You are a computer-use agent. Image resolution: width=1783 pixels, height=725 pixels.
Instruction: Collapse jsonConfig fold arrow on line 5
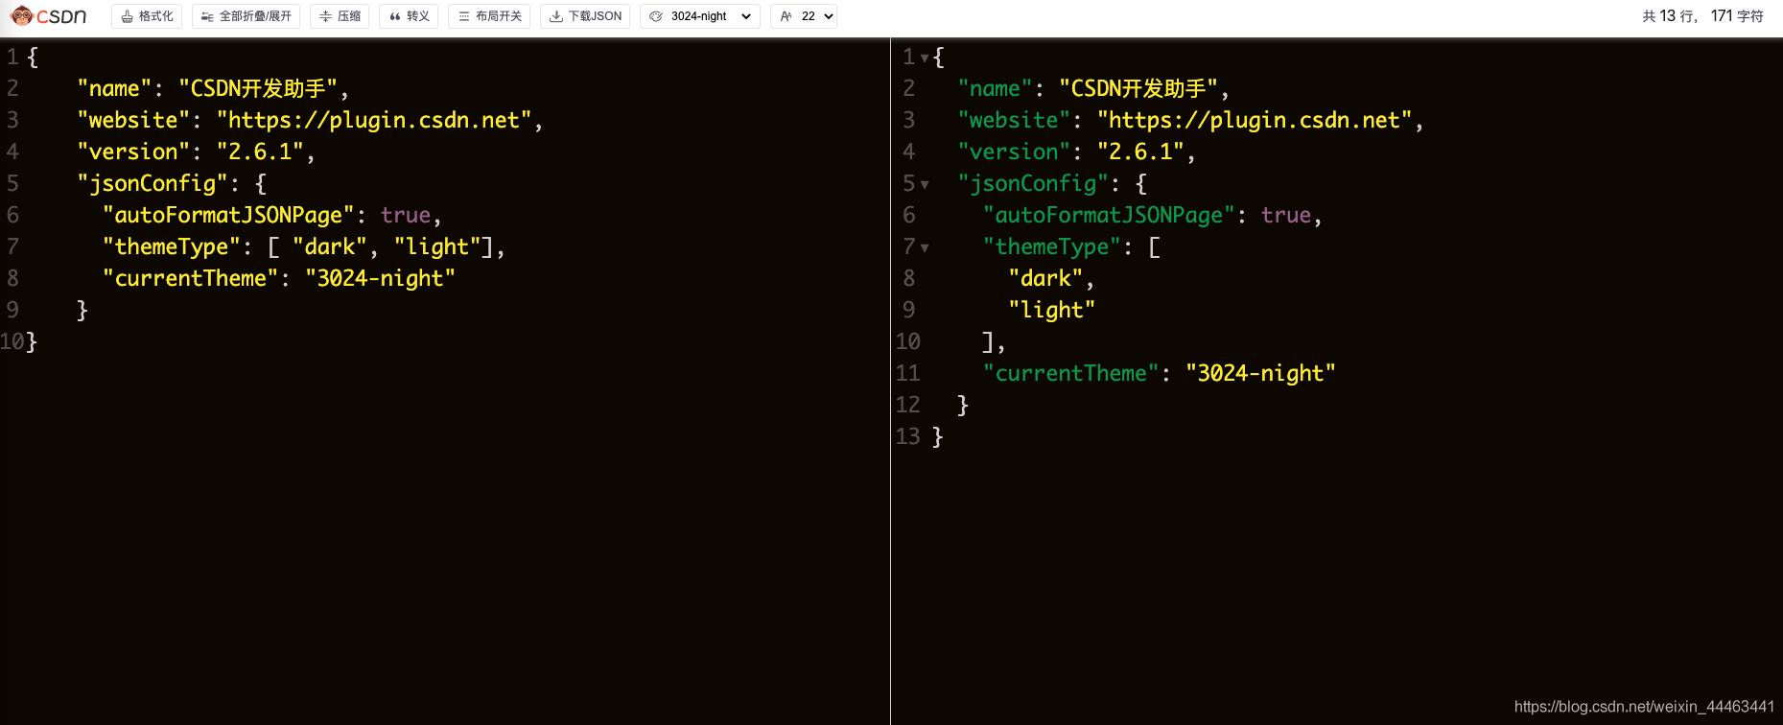coord(925,184)
